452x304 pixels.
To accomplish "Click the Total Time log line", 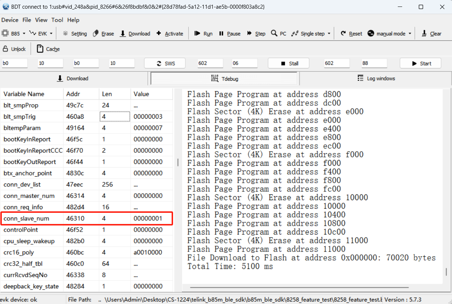I will (x=230, y=266).
